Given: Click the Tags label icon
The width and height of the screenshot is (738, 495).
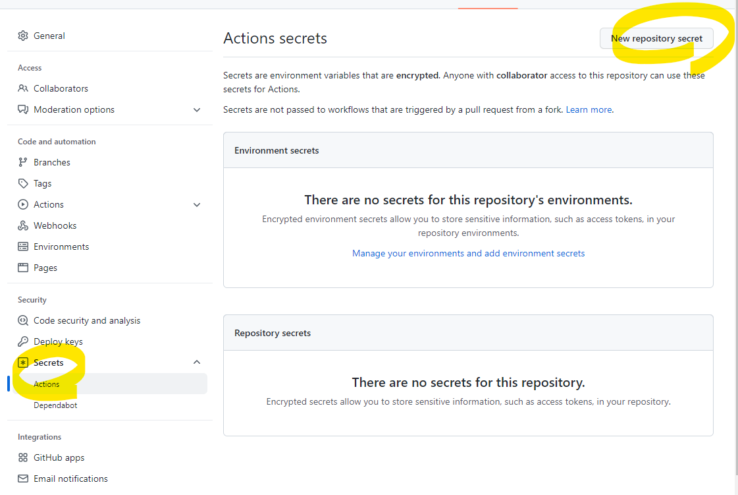Looking at the screenshot, I should pos(22,183).
